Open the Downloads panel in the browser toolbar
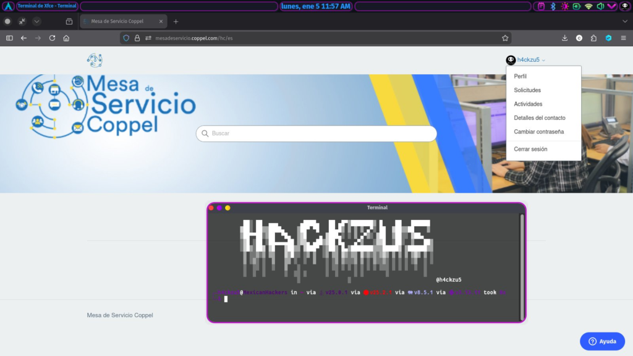Viewport: 633px width, 356px height. (x=564, y=38)
